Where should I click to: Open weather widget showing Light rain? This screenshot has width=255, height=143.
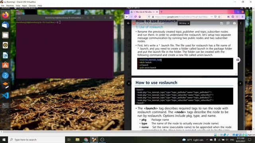coord(193,140)
